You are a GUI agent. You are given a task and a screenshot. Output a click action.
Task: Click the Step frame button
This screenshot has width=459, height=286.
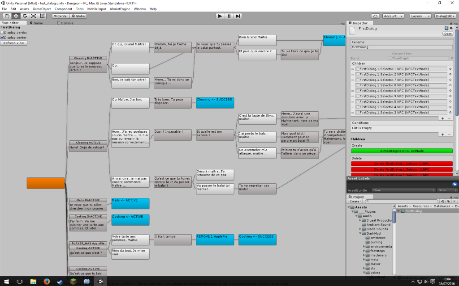click(x=238, y=16)
